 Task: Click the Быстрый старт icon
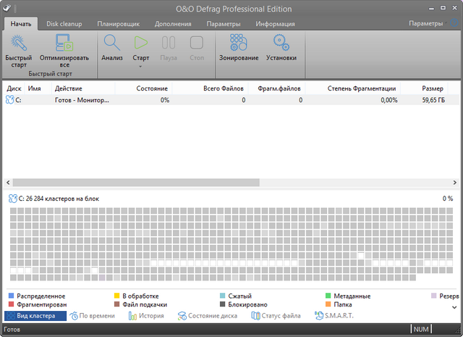19,43
